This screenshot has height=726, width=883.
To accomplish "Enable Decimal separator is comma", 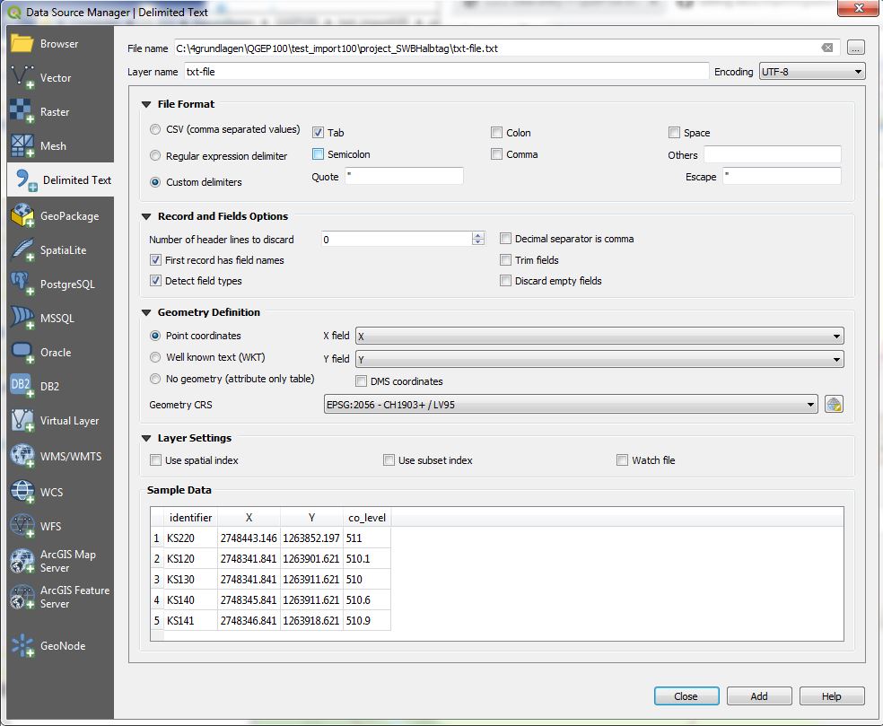I will (505, 238).
